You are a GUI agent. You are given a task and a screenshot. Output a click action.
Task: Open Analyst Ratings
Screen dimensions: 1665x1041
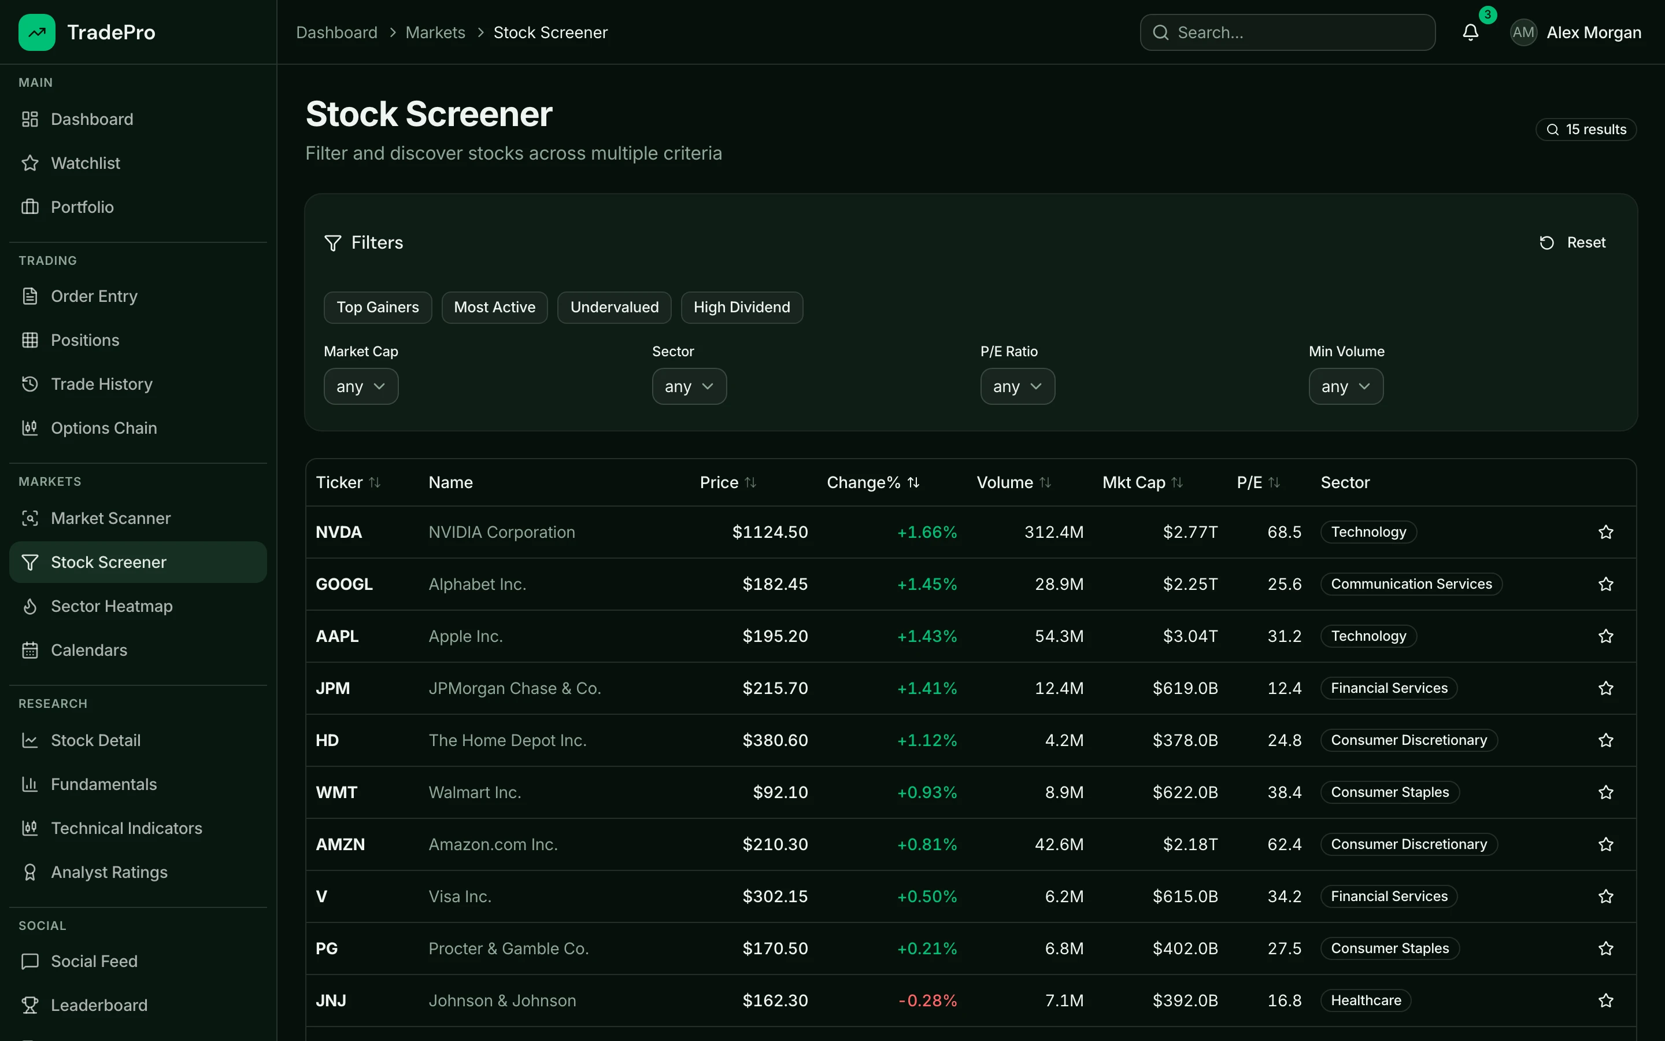138,873
